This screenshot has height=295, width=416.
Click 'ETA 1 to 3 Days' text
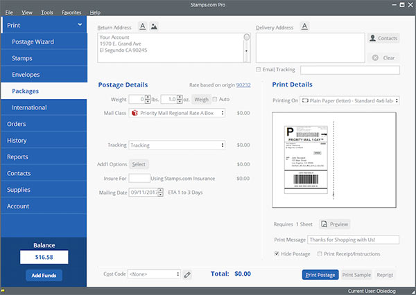click(x=185, y=193)
